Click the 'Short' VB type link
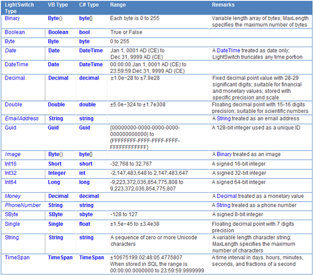The height and width of the screenshot is (275, 313). coord(55,164)
